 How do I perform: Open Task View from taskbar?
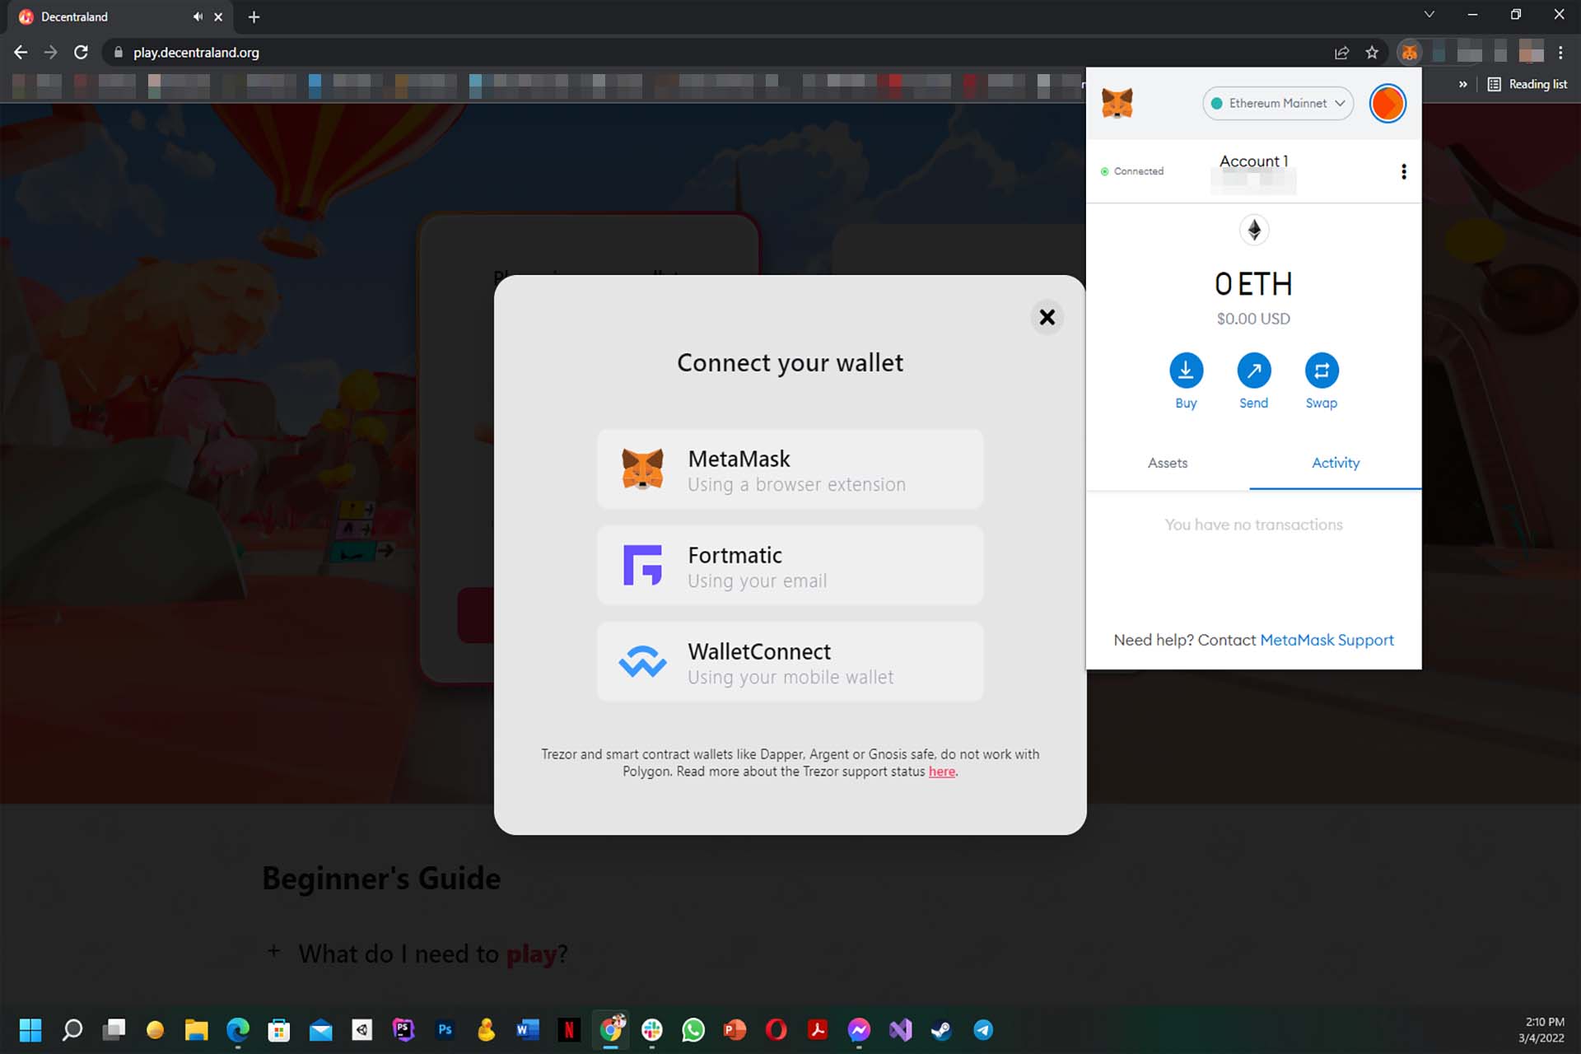coord(114,1030)
